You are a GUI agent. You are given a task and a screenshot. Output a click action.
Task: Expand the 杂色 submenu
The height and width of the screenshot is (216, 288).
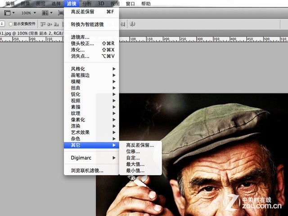coord(91,139)
